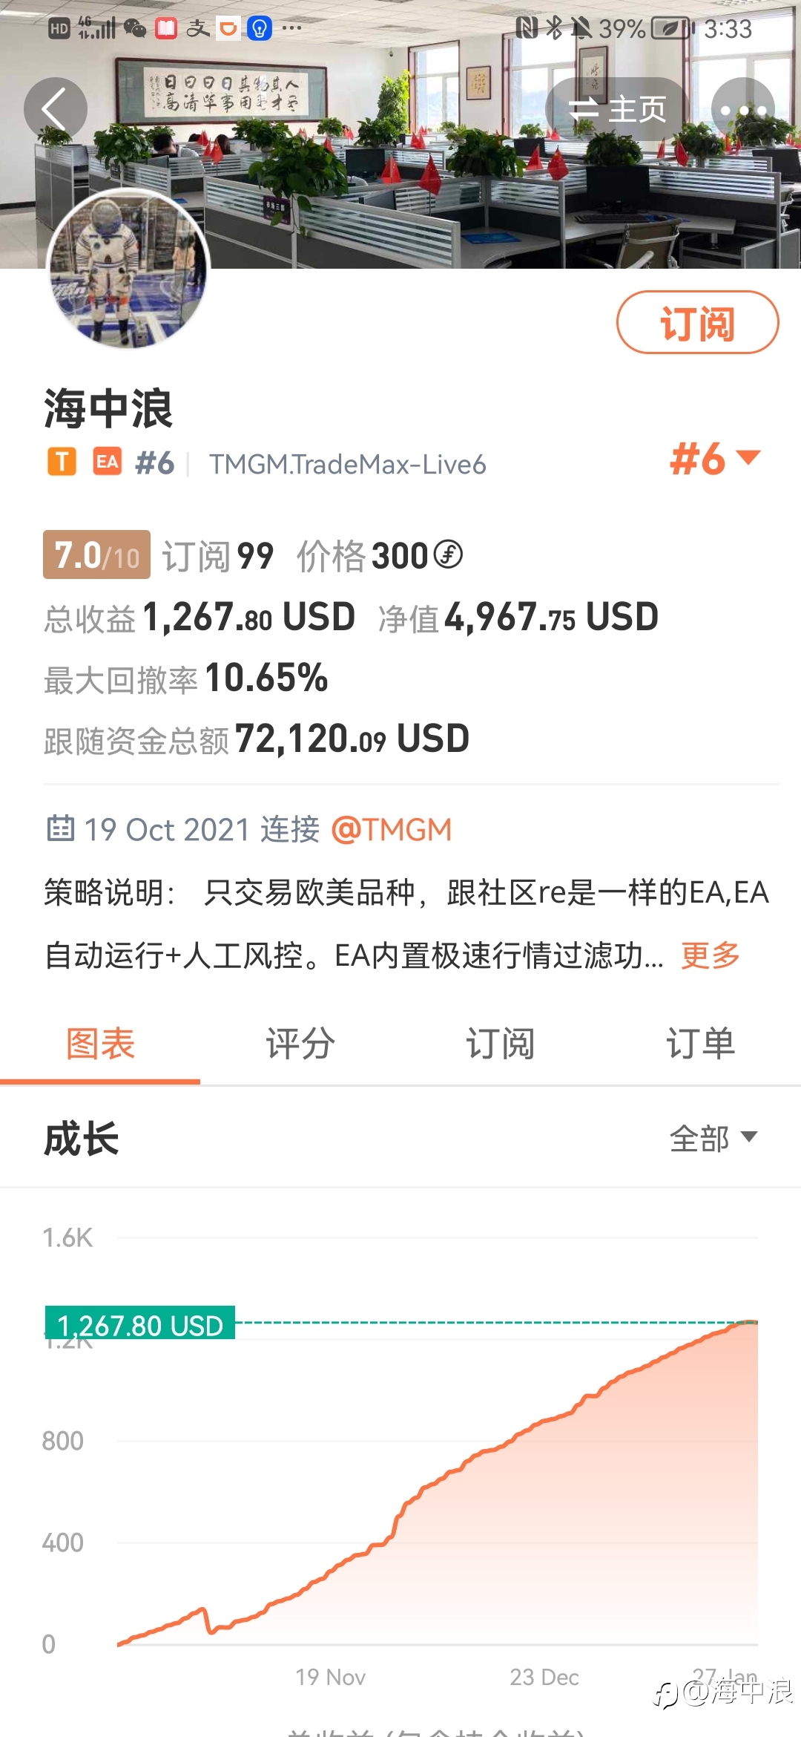This screenshot has width=801, height=1737.
Task: Switch to the 评分 tab
Action: click(x=300, y=1044)
